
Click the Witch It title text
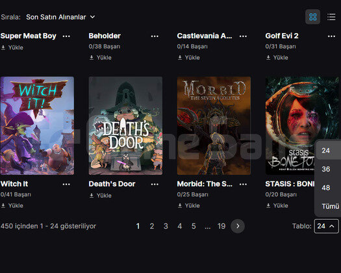point(14,184)
